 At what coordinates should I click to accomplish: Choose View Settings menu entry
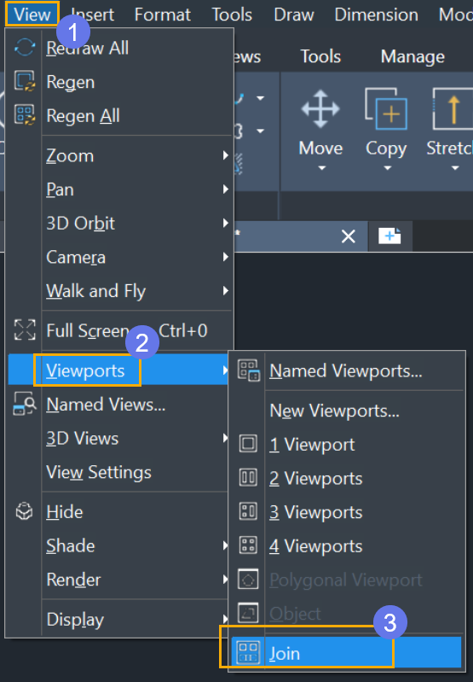(x=99, y=472)
